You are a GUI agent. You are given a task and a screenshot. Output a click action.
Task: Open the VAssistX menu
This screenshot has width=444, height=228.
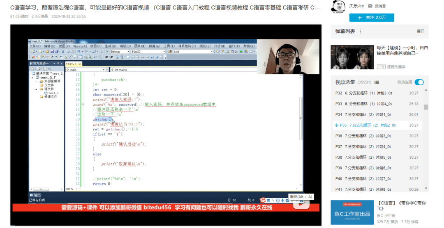click(80, 46)
